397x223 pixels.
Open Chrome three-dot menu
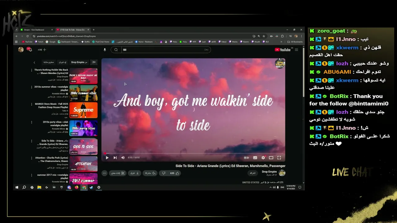301,36
